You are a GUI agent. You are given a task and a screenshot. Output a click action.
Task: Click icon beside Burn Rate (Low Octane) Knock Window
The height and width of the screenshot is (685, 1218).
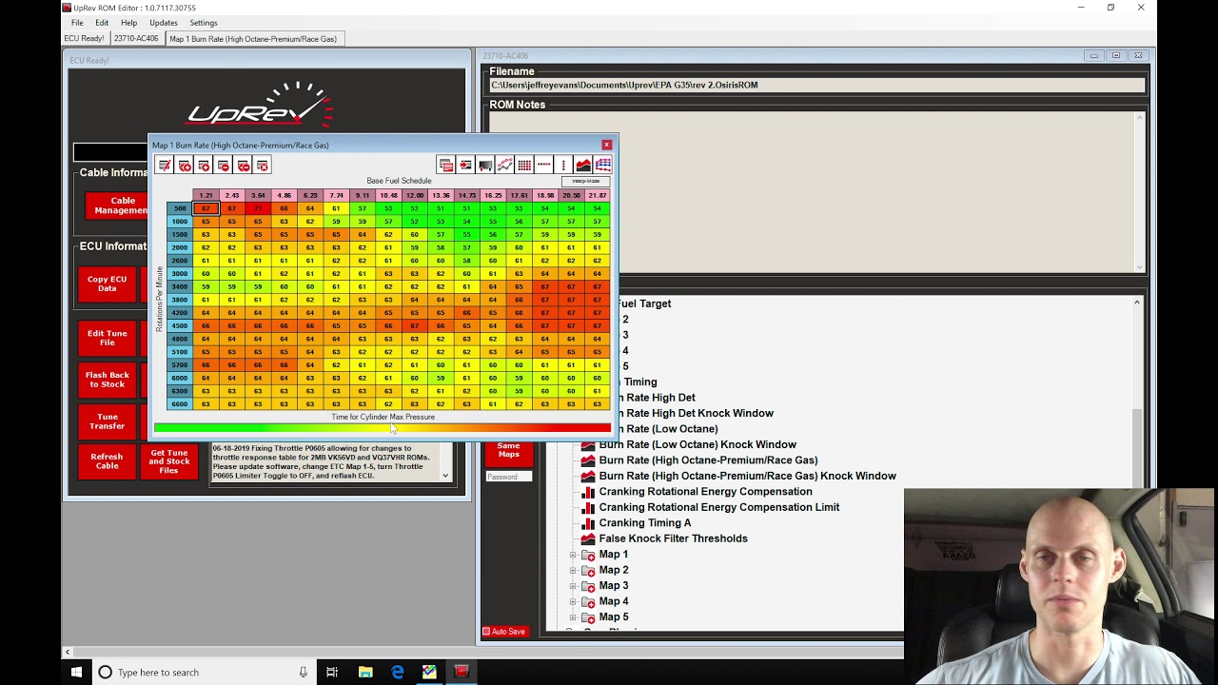click(588, 444)
